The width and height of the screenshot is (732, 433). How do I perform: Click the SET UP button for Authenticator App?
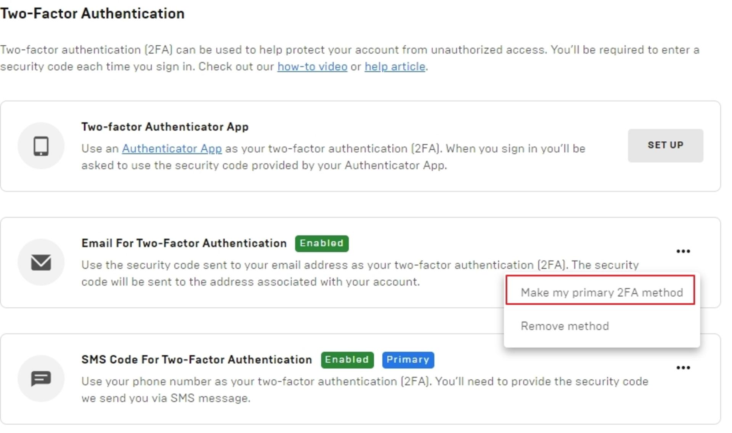coord(665,145)
